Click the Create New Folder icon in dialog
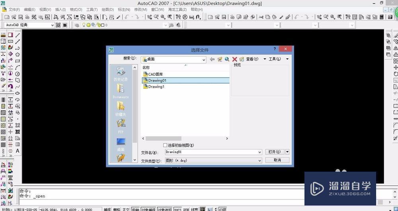Screen dimensions: 398x211 [242, 59]
